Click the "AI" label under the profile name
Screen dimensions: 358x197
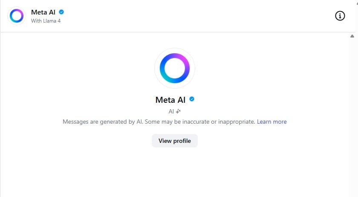[x=171, y=111]
